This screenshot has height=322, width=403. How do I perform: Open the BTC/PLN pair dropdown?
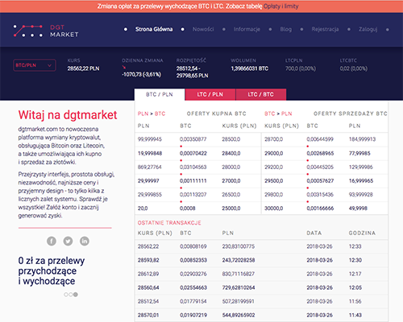tap(35, 65)
